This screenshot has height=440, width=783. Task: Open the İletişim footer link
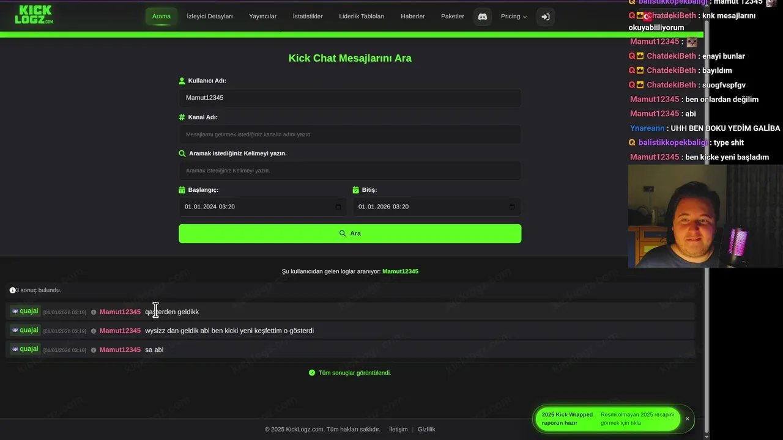(x=398, y=429)
